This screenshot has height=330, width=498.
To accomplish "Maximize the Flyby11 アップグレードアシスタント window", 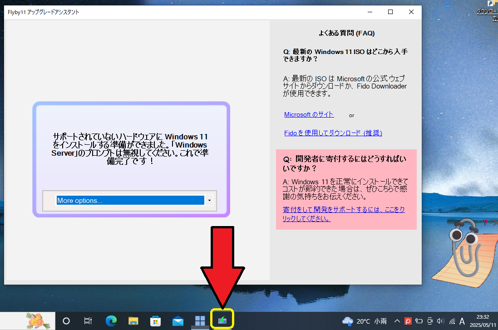I will tap(390, 12).
